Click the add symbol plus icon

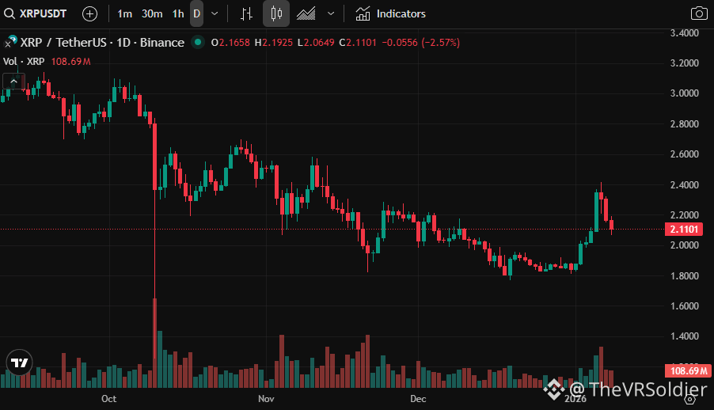(89, 13)
